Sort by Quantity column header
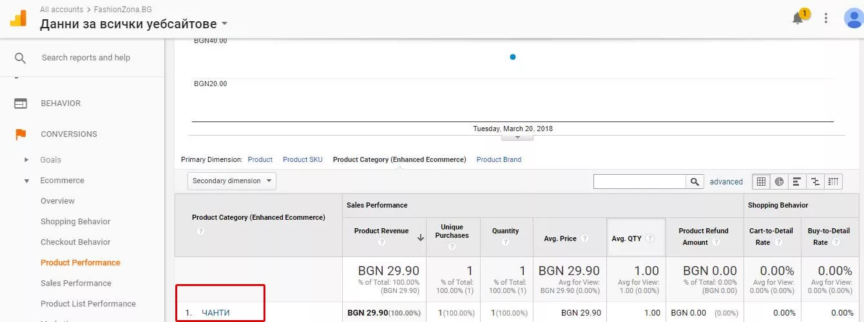The image size is (864, 322). [505, 231]
